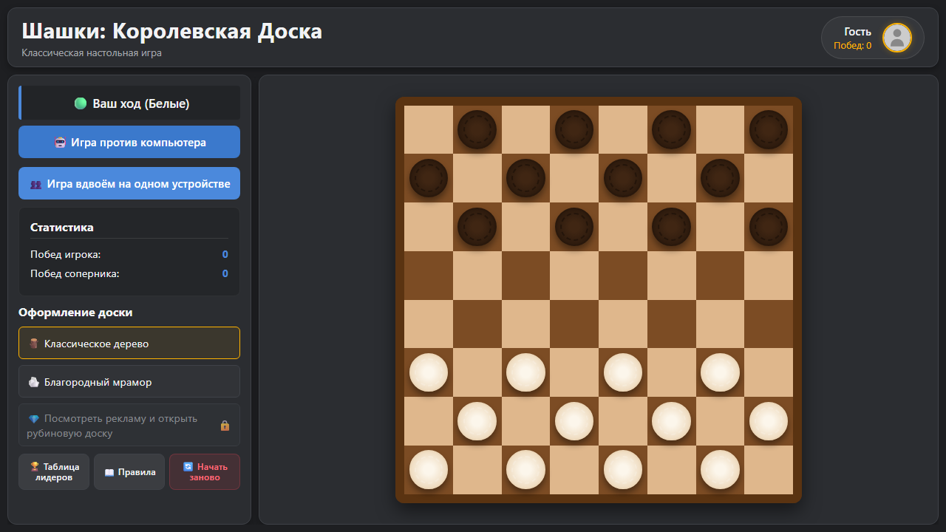Open the guest profile avatar
The height and width of the screenshot is (532, 946).
897,38
